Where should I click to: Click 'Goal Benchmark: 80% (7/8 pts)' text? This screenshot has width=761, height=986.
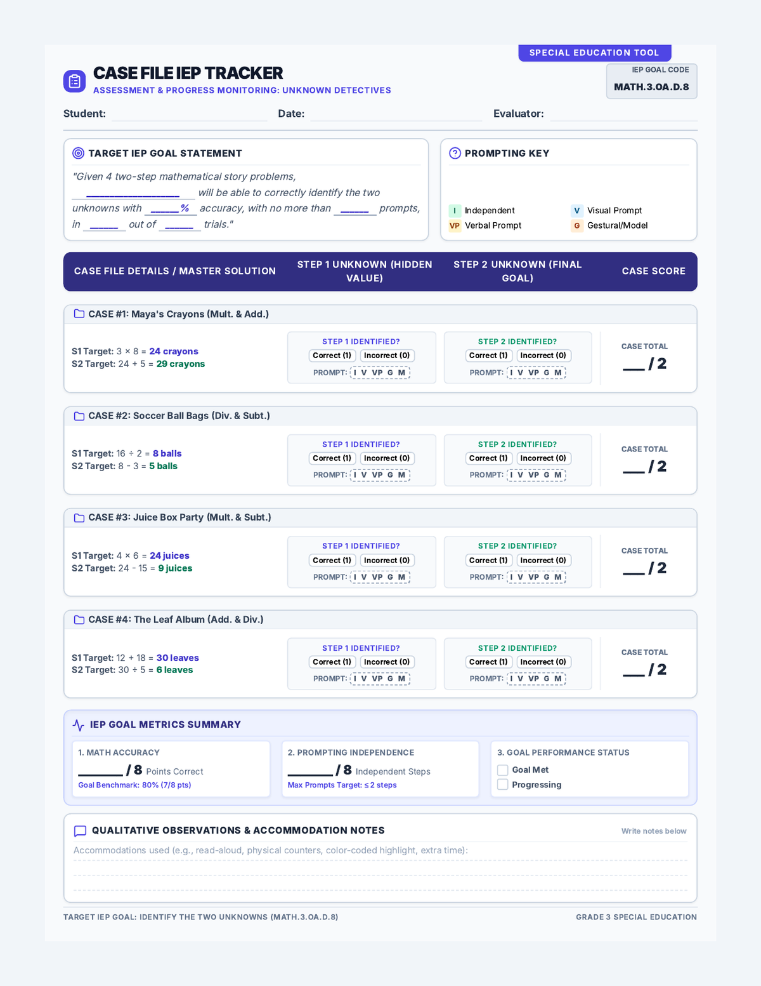[134, 785]
